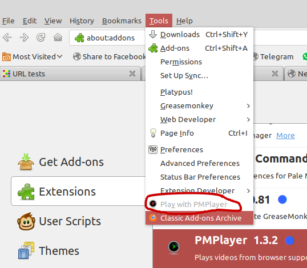
Task: Click the User Scripts monkey icon
Action: (26, 221)
